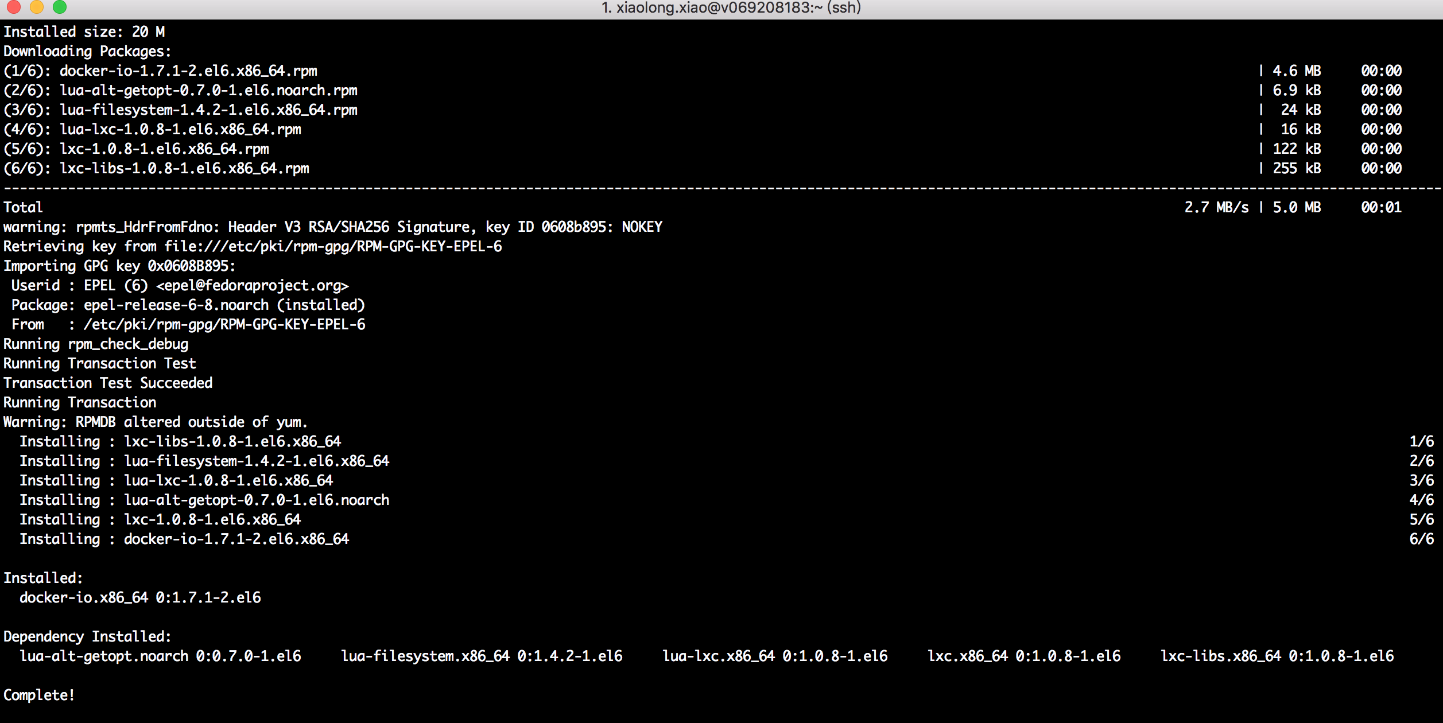This screenshot has height=723, width=1443.
Task: Click 'Warning: RPMDB altered outside of yum.'
Action: pos(156,422)
